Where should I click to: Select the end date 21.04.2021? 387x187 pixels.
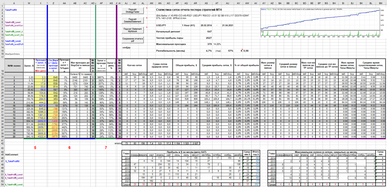pyautogui.click(x=228, y=25)
